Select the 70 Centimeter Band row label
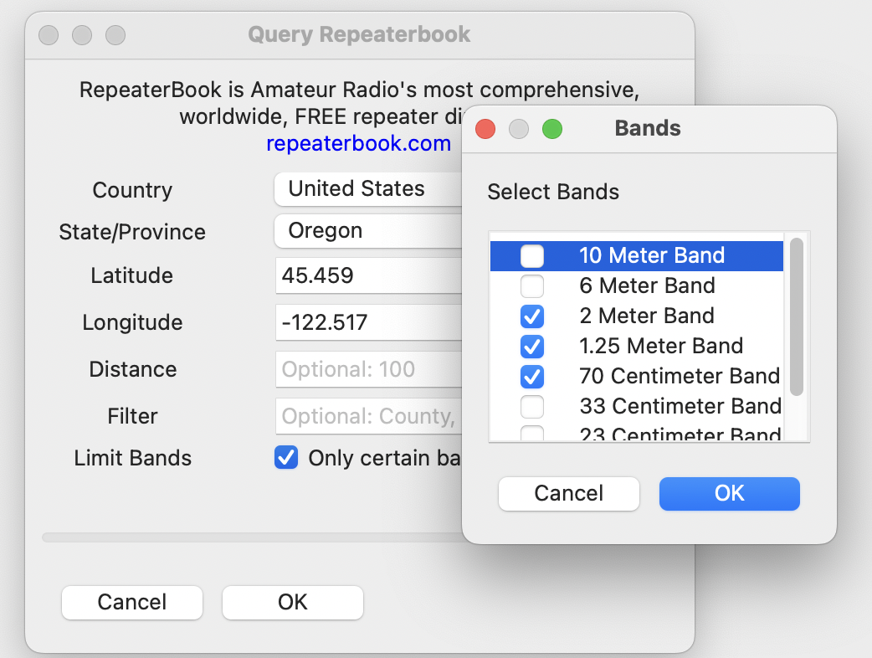 [680, 376]
